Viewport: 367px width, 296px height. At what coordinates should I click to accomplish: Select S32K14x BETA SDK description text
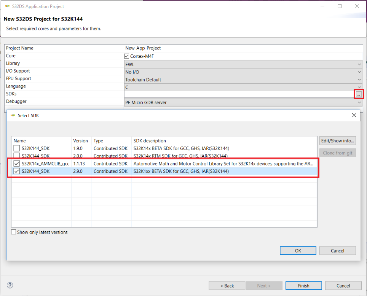pos(181,148)
